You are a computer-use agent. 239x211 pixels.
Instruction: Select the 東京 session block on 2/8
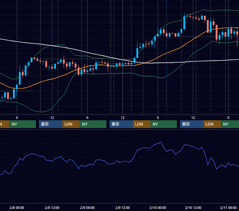(x=51, y=124)
